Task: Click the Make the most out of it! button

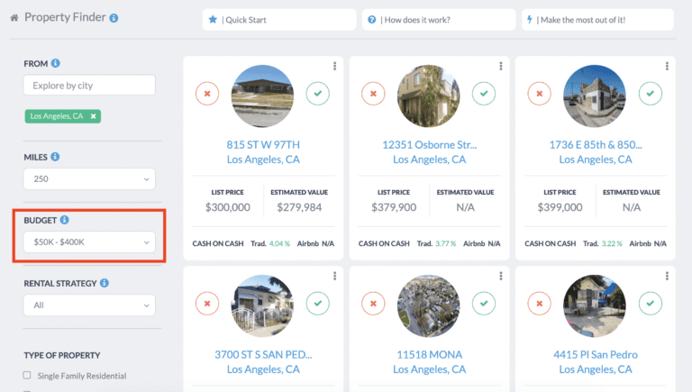Action: (597, 19)
